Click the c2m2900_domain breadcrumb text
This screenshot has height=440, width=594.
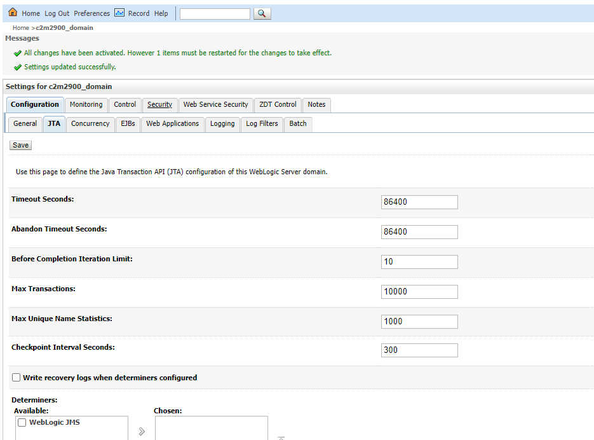(x=64, y=28)
